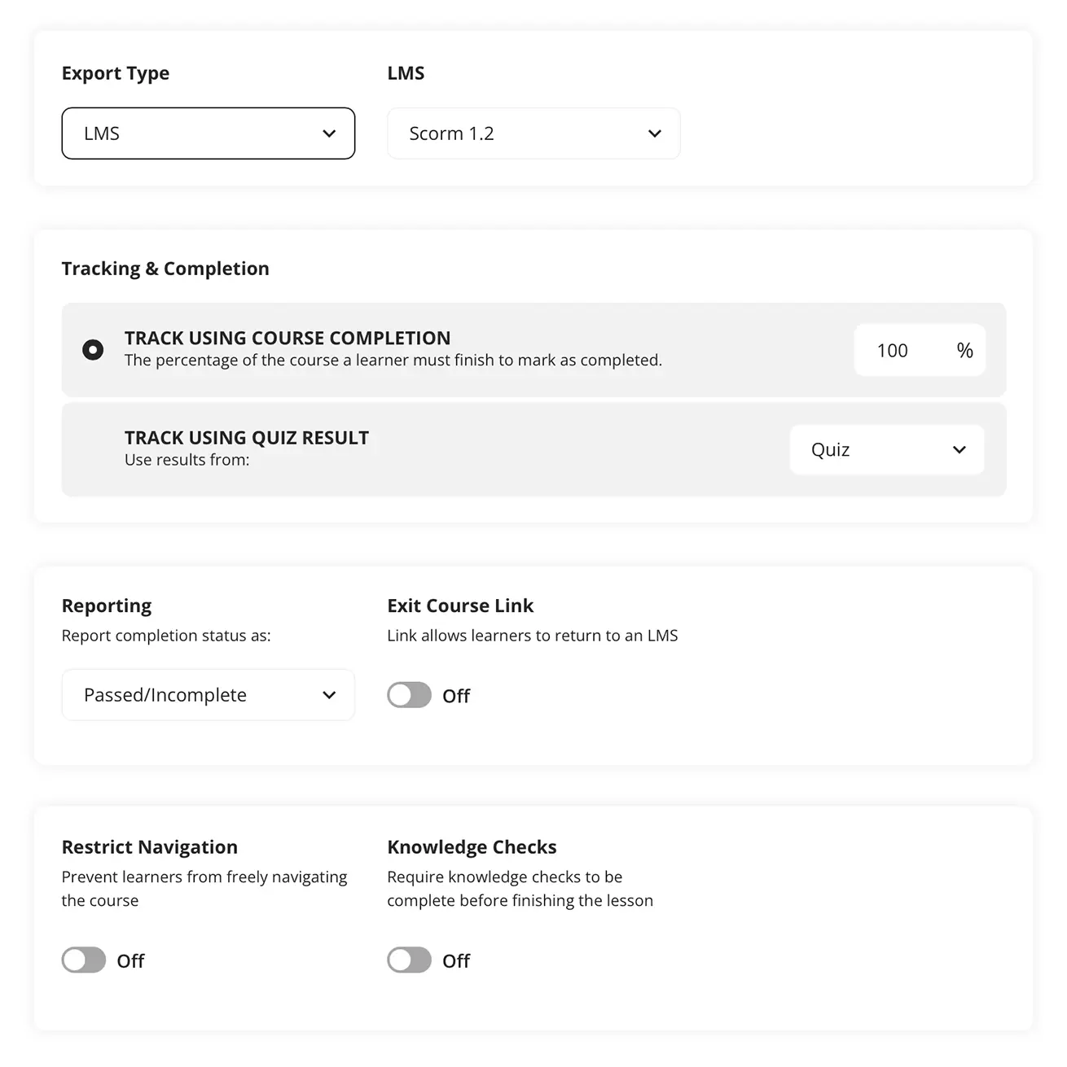Click the chevron arrow beside Quiz

tap(959, 450)
